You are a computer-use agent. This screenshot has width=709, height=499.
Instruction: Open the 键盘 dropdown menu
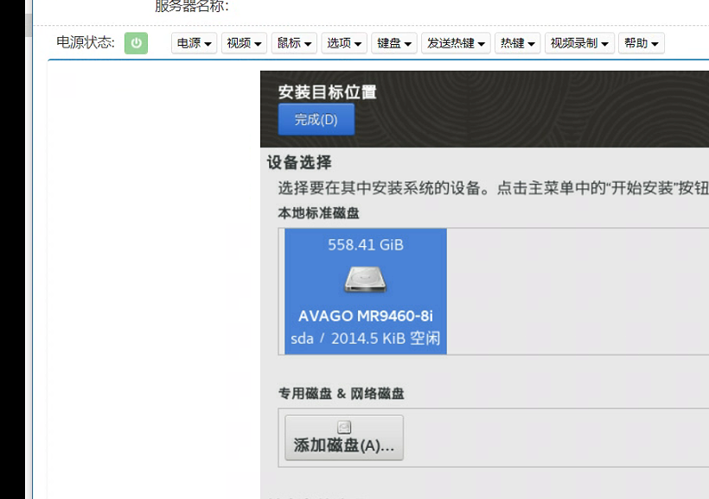coord(393,43)
